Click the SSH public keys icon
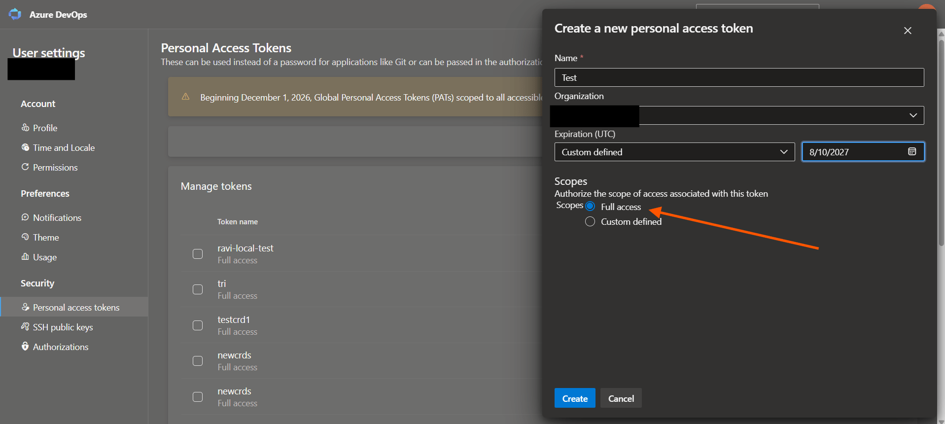 click(x=25, y=327)
